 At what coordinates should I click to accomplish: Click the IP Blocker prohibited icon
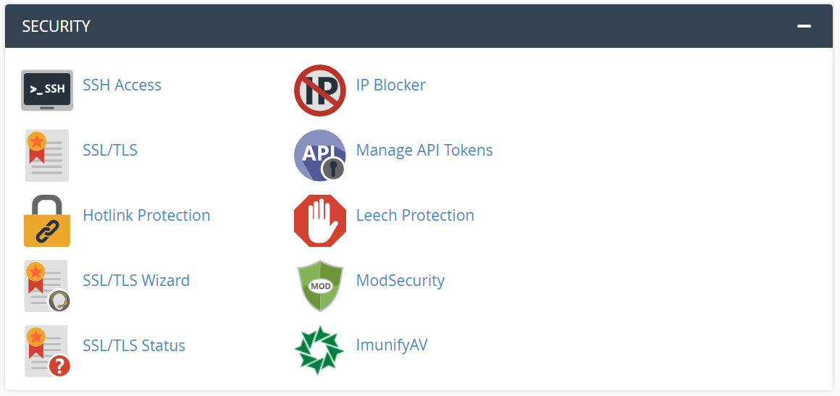(319, 90)
